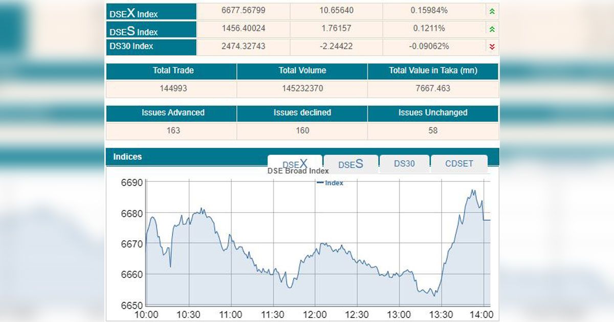614x322 pixels.
Task: Select the DSES change value 1.76157
Action: point(336,29)
